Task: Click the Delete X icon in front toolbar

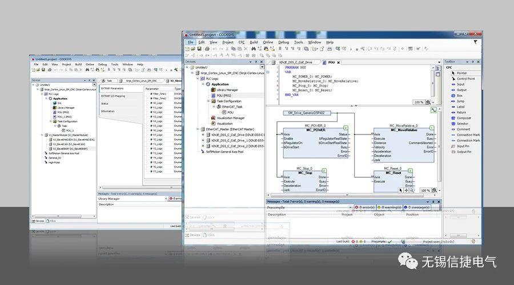Action: coord(246,49)
